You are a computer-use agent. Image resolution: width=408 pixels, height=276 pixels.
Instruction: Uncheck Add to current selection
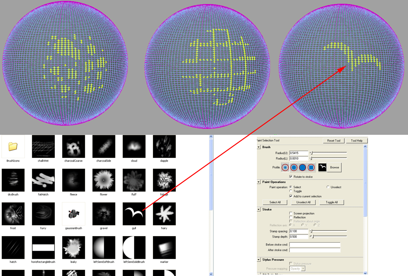pyautogui.click(x=291, y=196)
